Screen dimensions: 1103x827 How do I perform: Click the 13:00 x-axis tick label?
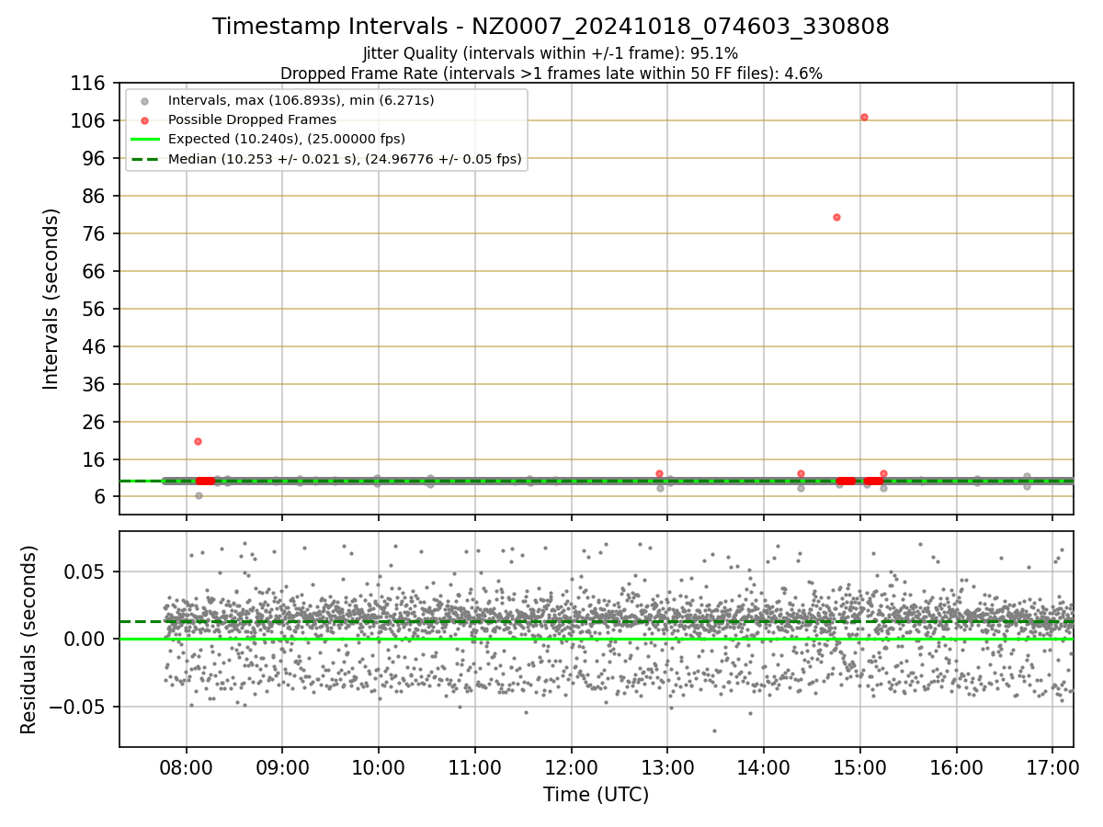pos(667,768)
